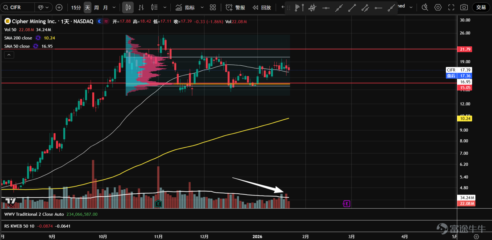Expand the layout name dropdown arrow
Viewport: 492px width, 240px height.
point(411,7)
